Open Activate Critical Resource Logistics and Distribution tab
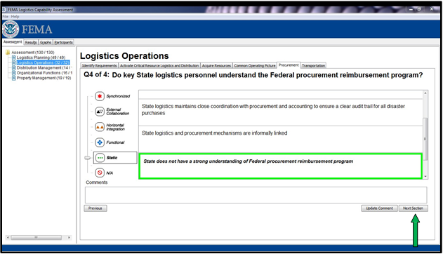The width and height of the screenshot is (443, 254). 159,66
